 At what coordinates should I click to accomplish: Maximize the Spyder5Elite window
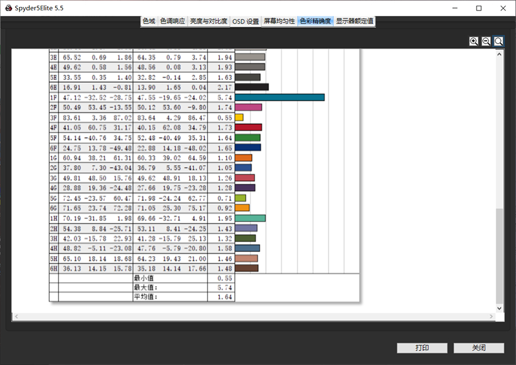[479, 8]
